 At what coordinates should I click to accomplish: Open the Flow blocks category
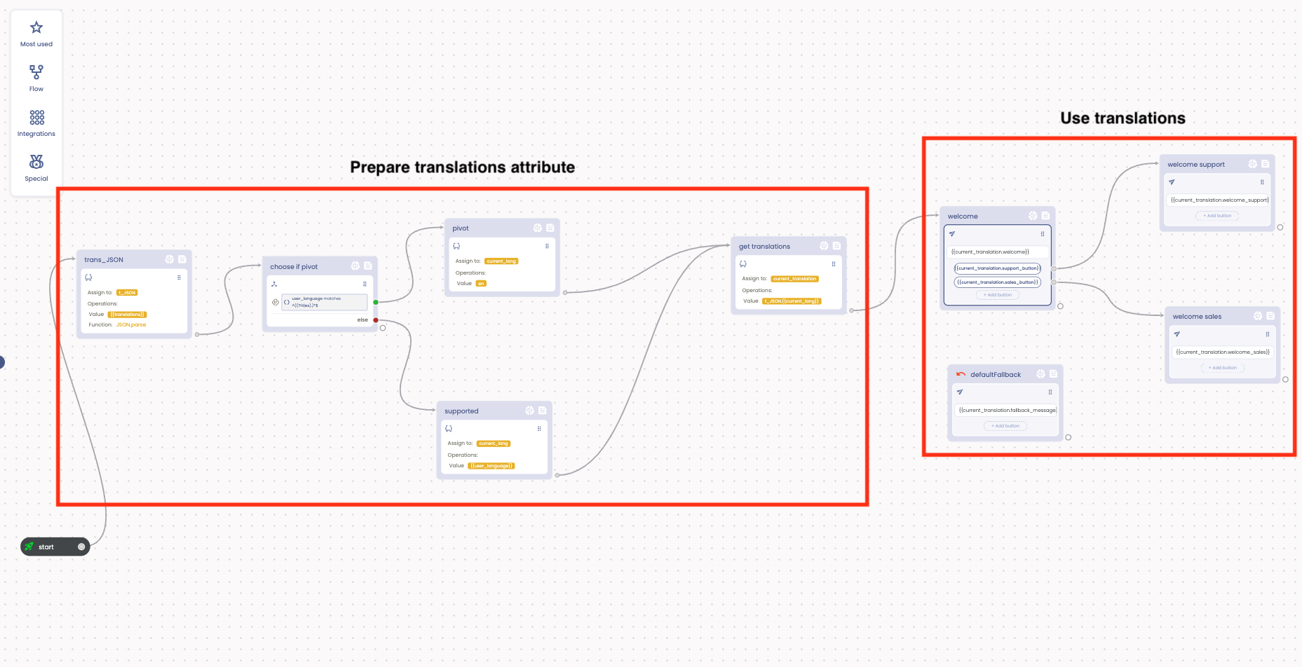[x=36, y=78]
